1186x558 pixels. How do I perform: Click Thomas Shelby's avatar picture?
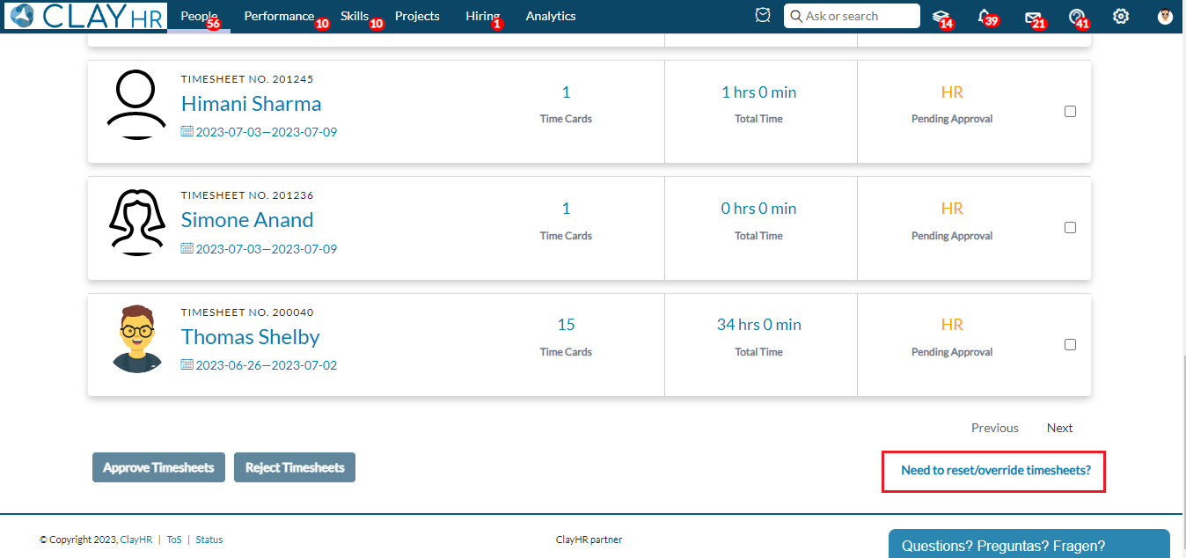[x=137, y=339]
